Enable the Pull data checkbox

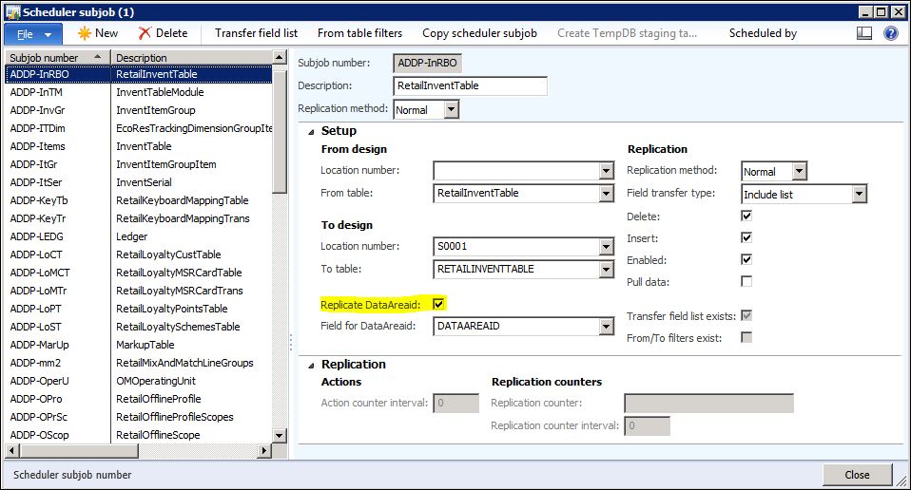(746, 282)
